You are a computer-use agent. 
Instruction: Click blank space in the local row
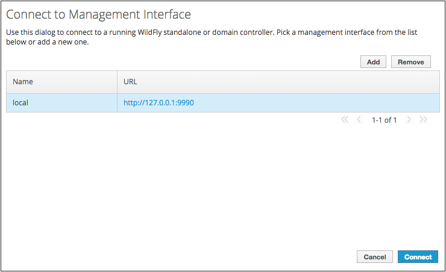313,103
